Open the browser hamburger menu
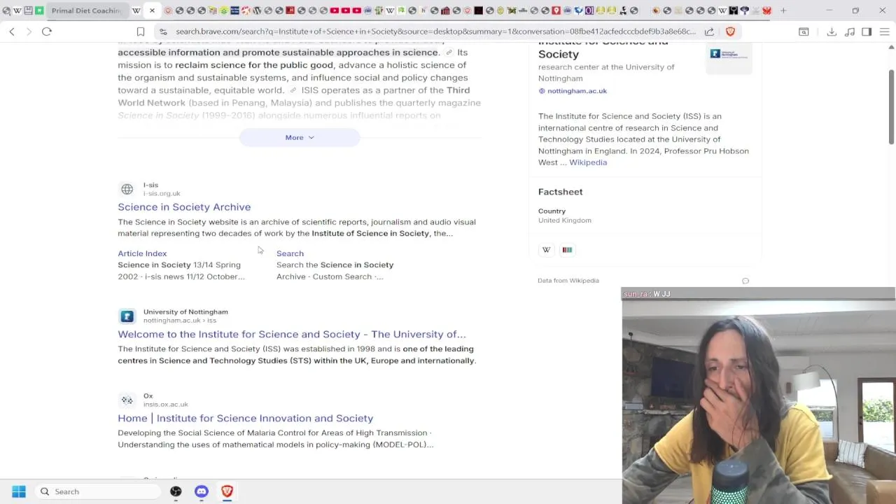Viewport: 896px width, 504px height. (x=884, y=31)
